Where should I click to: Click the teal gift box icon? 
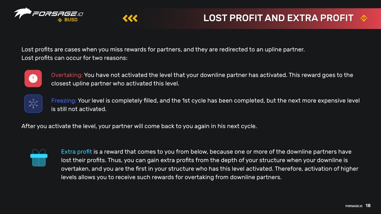coord(39,158)
